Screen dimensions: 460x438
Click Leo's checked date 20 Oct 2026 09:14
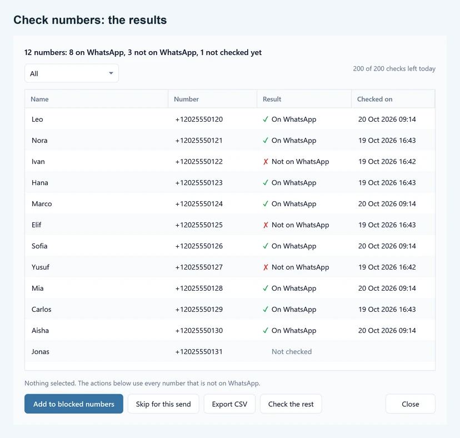click(x=387, y=119)
